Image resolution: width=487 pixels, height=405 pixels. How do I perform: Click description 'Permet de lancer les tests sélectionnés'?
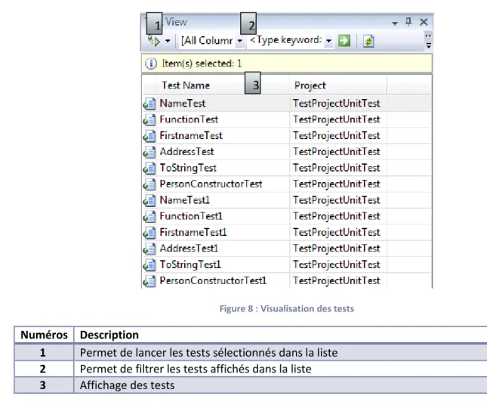[x=208, y=353]
